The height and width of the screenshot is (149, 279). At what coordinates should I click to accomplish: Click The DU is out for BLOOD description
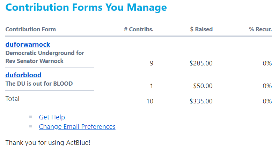[x=39, y=84]
